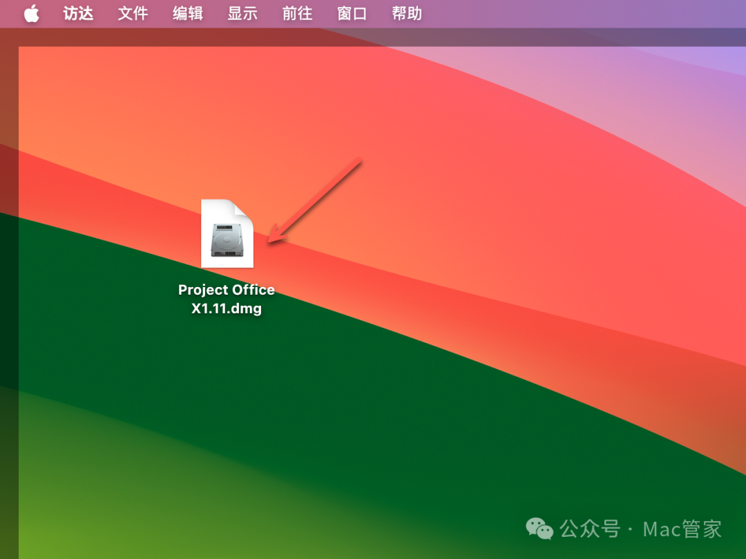Open the 访达 menu

coord(78,13)
